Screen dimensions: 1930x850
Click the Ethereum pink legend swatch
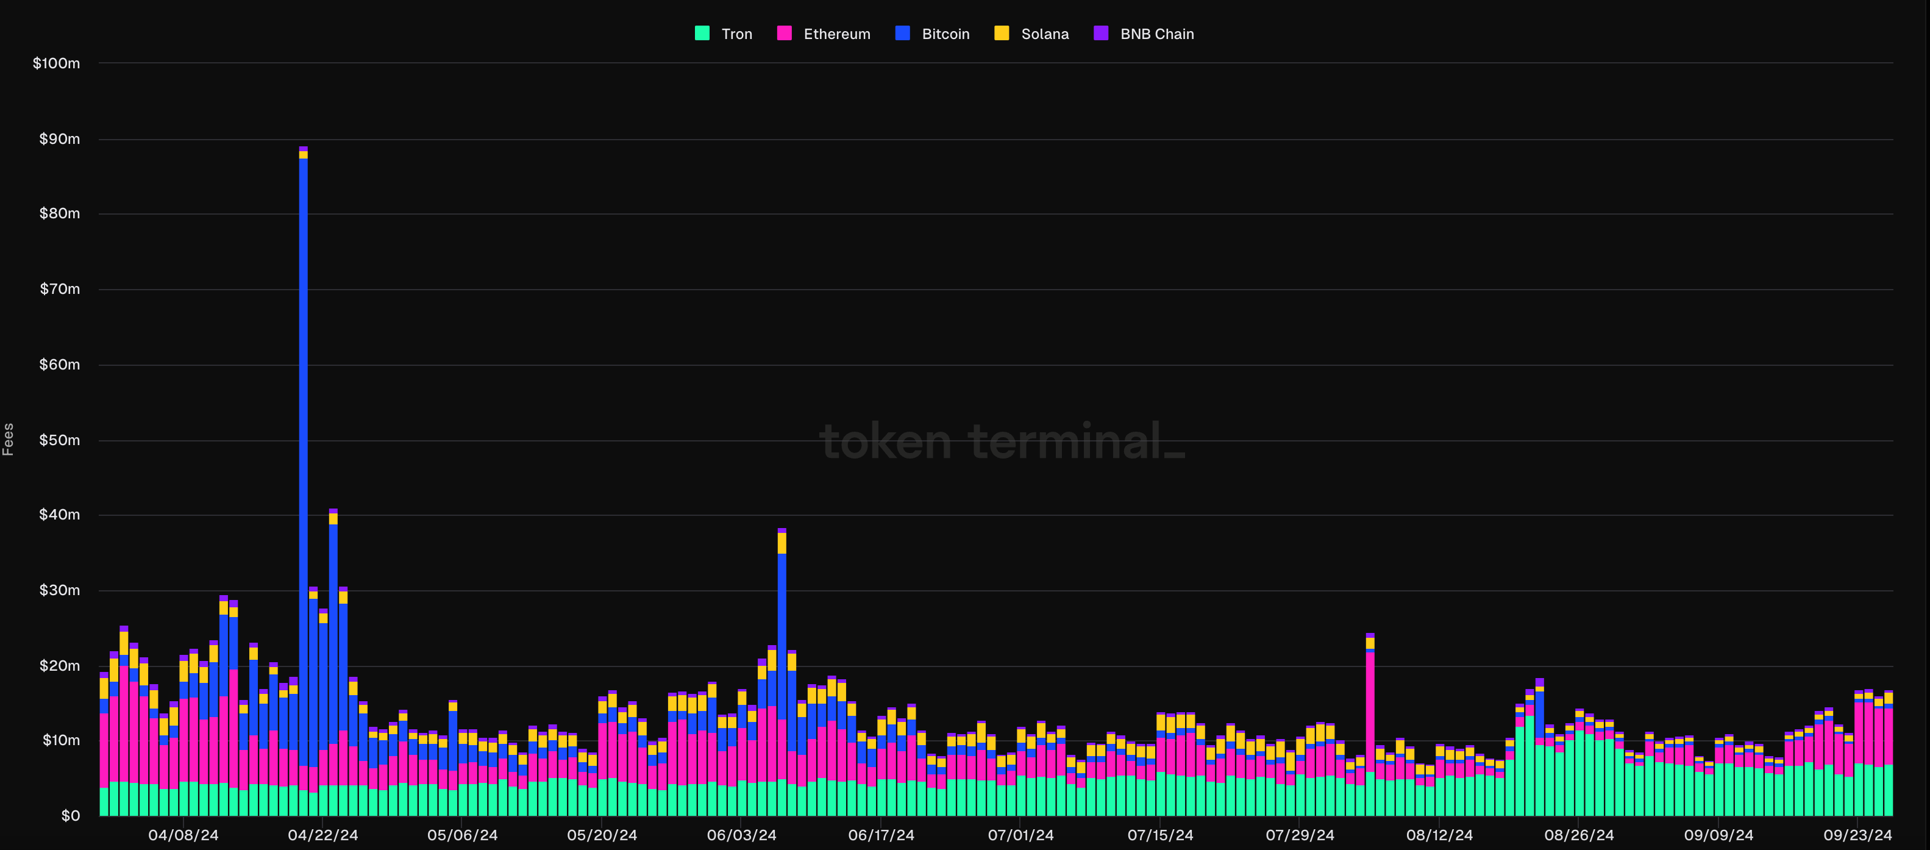785,33
